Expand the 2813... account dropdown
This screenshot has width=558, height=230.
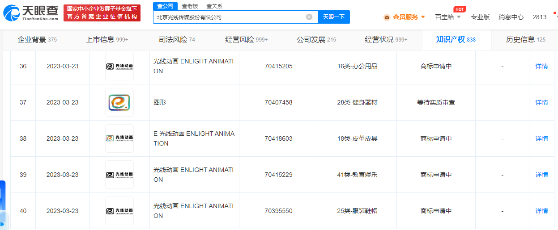click(x=545, y=17)
